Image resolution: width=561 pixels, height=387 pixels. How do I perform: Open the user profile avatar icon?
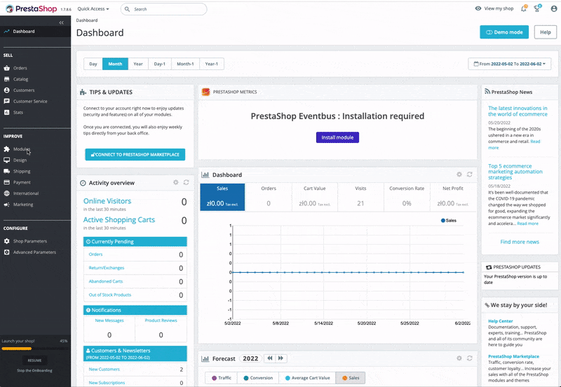pos(553,9)
